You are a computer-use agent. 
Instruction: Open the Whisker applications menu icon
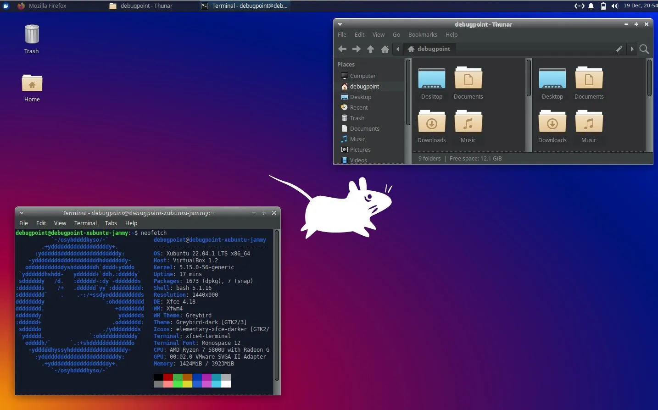[6, 6]
